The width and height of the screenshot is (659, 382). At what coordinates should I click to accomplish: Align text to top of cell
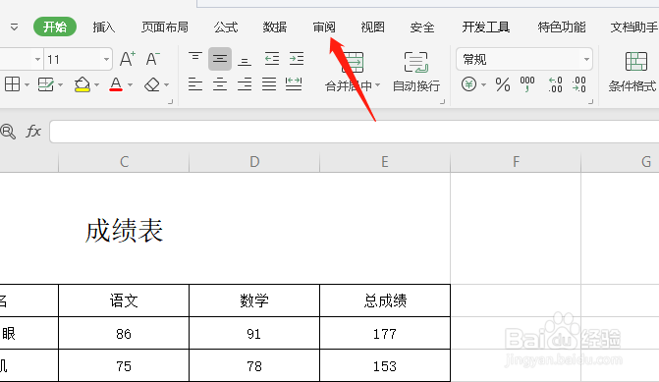pyautogui.click(x=195, y=58)
